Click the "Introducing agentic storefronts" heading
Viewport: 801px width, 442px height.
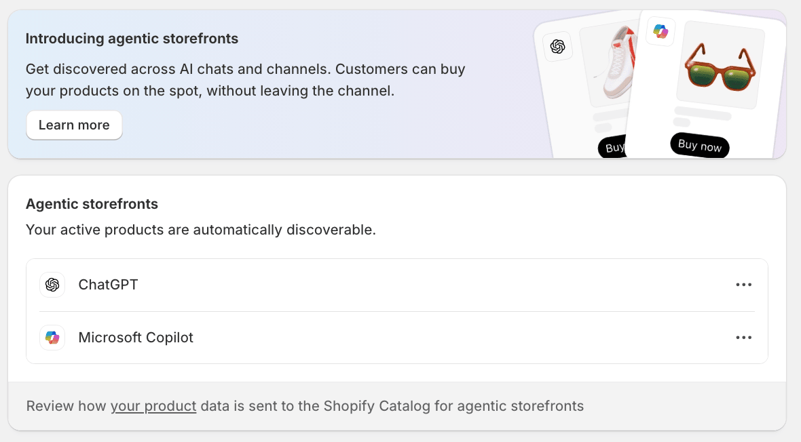click(132, 39)
